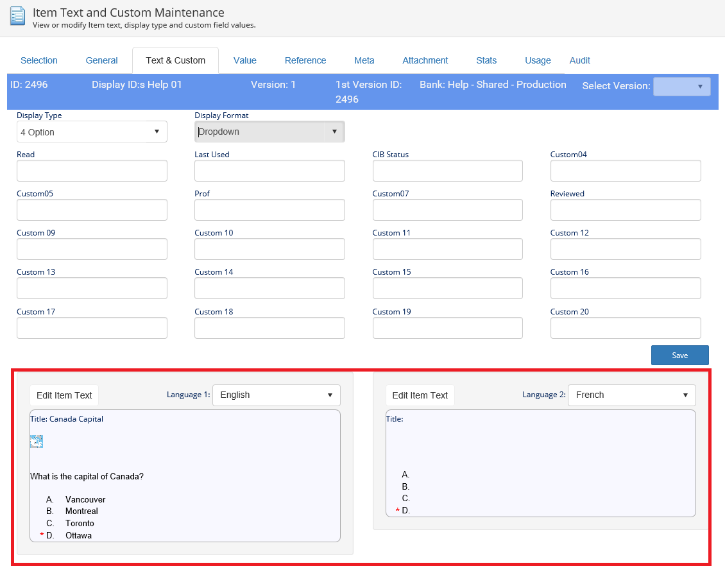
Task: Open the Display Format dropdown
Action: (x=269, y=132)
